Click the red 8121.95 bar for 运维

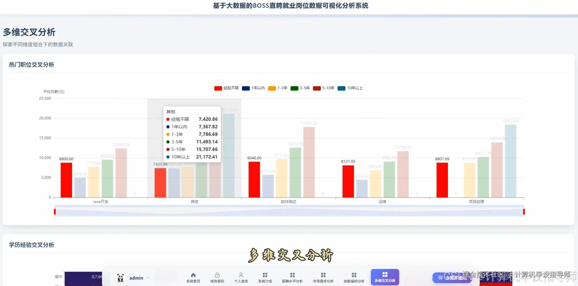pos(348,181)
